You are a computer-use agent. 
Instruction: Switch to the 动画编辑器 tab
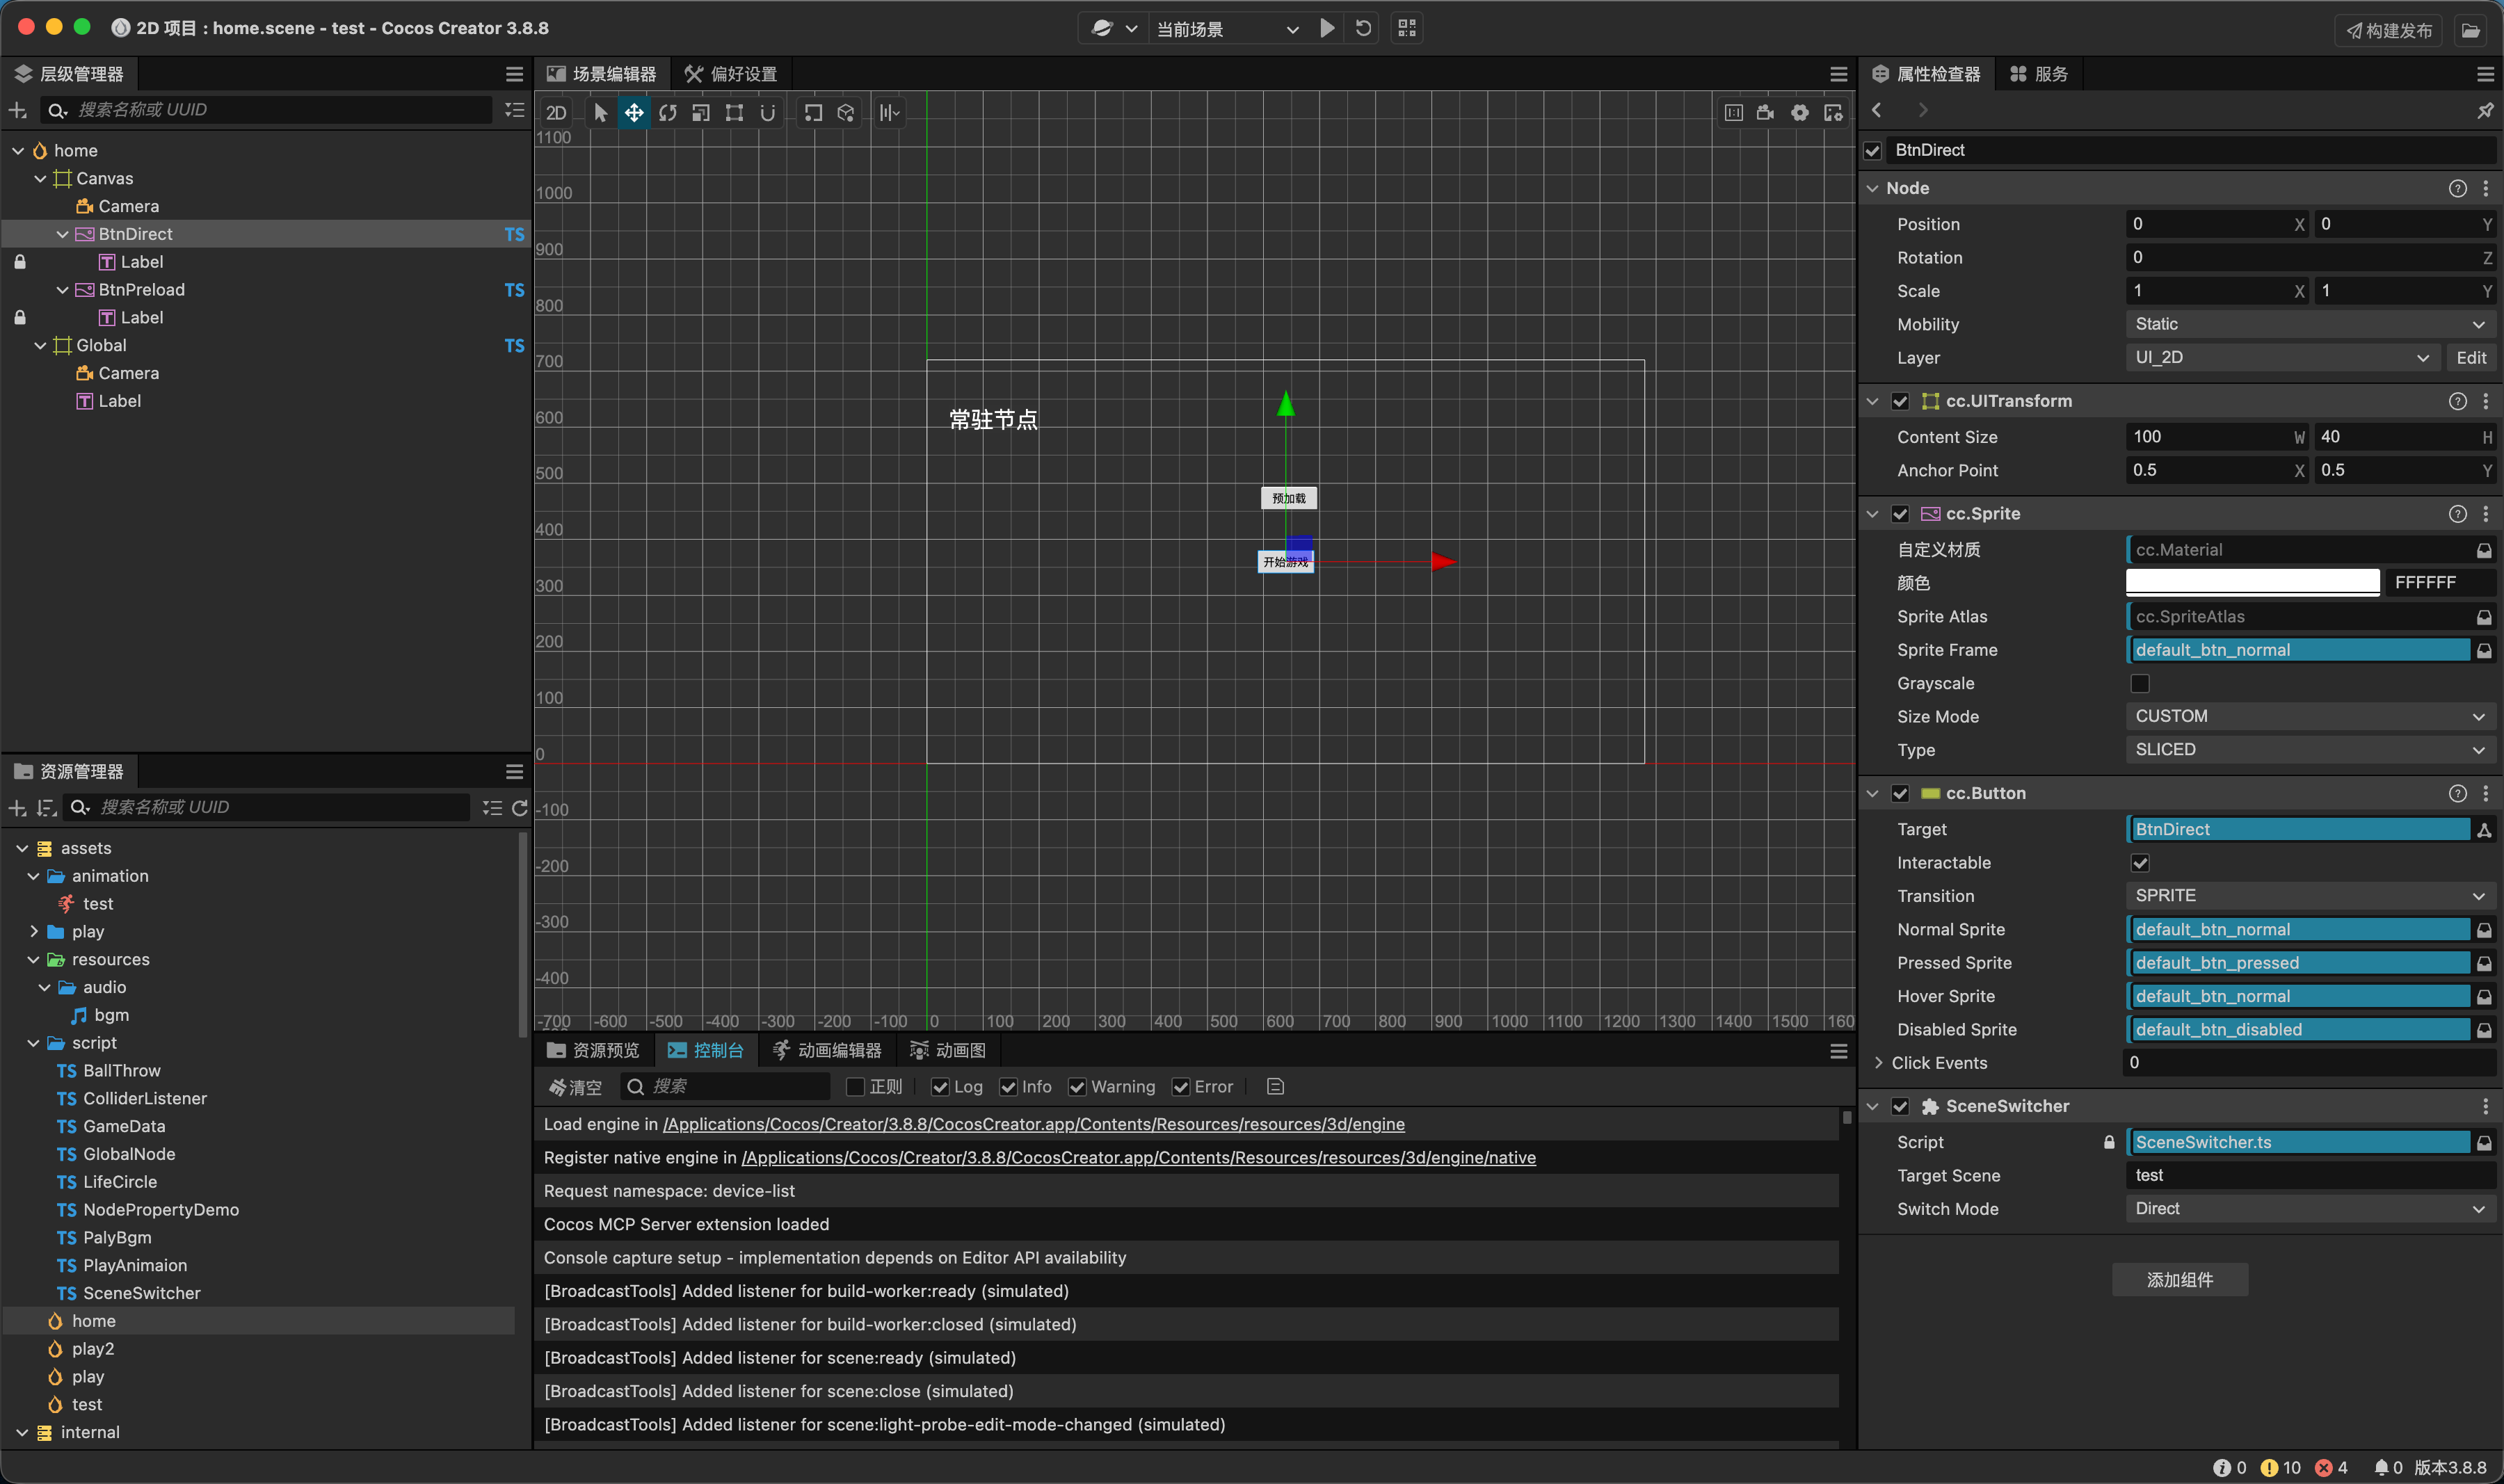827,1050
